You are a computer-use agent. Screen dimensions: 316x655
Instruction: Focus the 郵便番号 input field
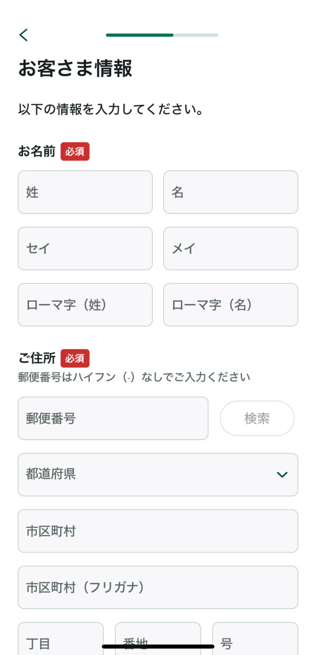(113, 418)
